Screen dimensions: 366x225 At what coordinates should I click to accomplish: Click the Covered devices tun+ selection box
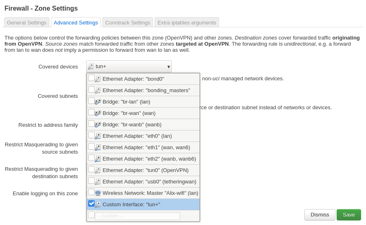pyautogui.click(x=126, y=66)
